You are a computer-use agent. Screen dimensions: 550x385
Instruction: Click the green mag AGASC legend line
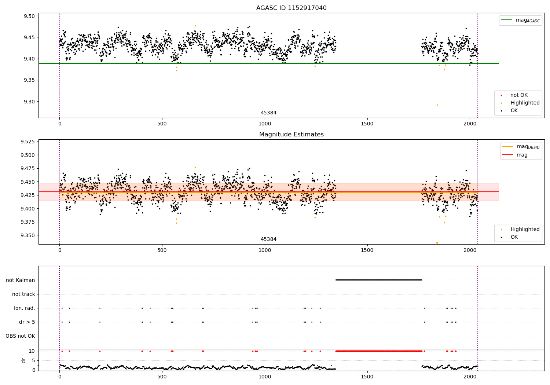coord(506,20)
